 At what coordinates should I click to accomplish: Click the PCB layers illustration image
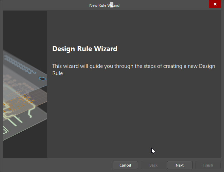[x=25, y=84]
